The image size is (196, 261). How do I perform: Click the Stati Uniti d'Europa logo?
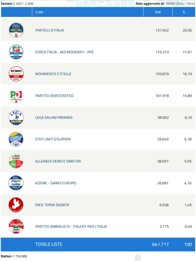pyautogui.click(x=16, y=139)
